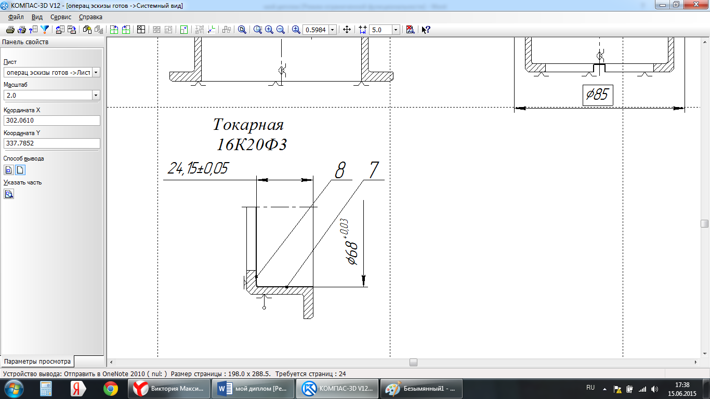Click the zoom in magnifier icon
This screenshot has width=710, height=399.
pos(269,30)
